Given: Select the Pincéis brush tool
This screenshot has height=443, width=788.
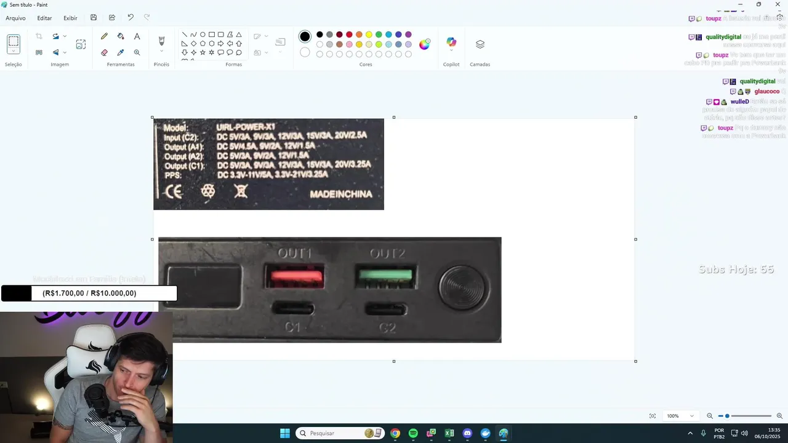Looking at the screenshot, I should [161, 41].
